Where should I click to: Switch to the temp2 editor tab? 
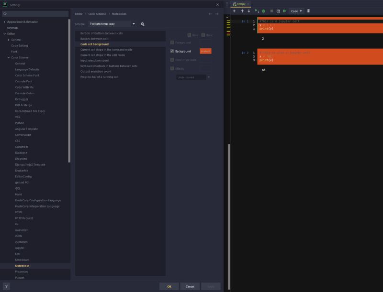point(242,3)
